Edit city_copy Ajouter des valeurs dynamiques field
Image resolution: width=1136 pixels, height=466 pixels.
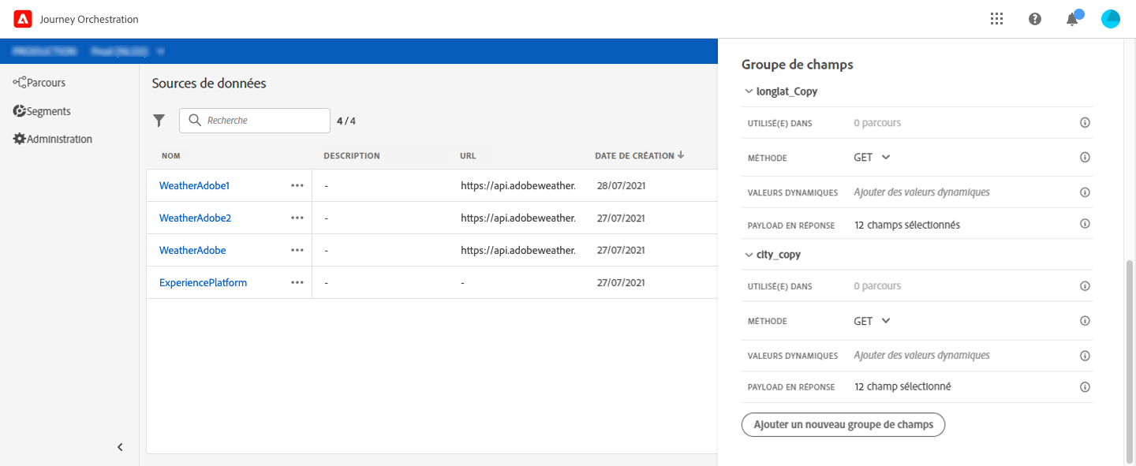click(x=921, y=356)
